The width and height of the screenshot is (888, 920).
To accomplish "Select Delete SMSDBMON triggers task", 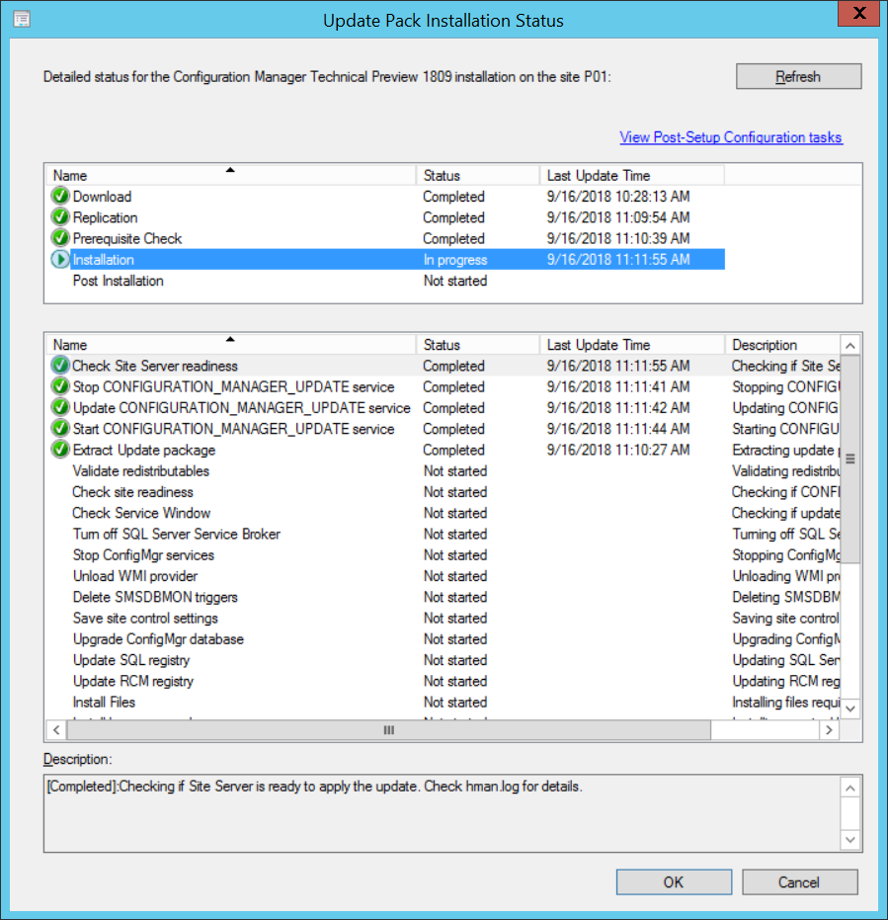I will [x=443, y=597].
